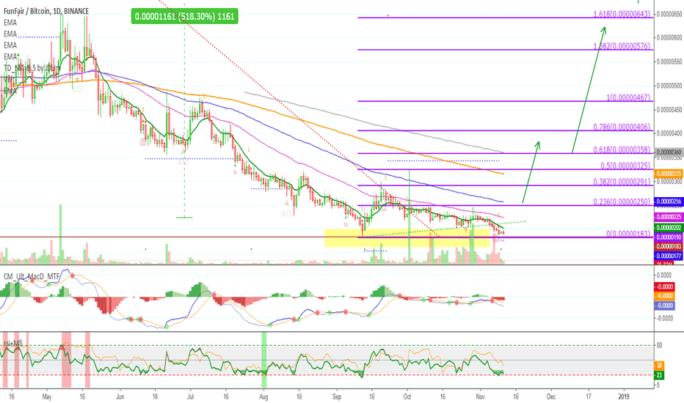Select the rsi+Mfi indicator title
The width and height of the screenshot is (684, 403).
[13, 344]
